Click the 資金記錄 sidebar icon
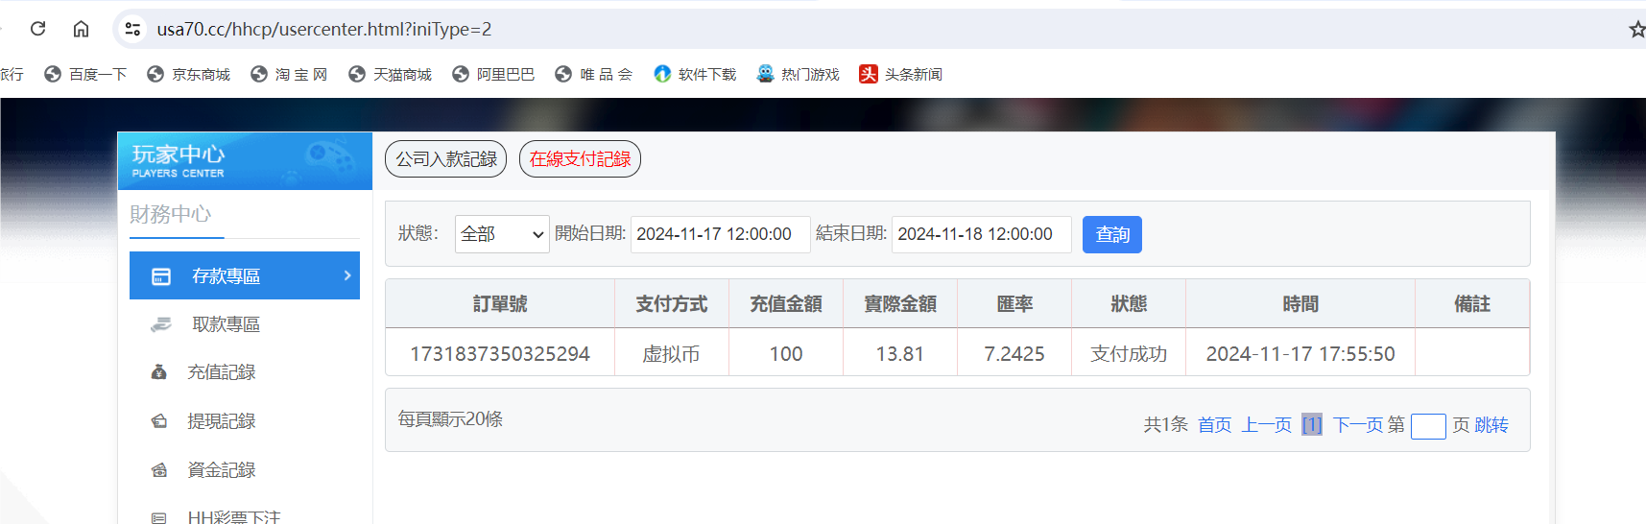The image size is (1646, 524). [x=159, y=470]
